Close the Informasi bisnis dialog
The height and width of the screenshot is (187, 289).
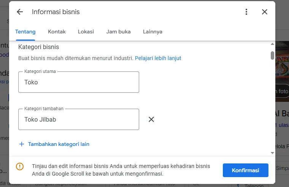pyautogui.click(x=265, y=12)
